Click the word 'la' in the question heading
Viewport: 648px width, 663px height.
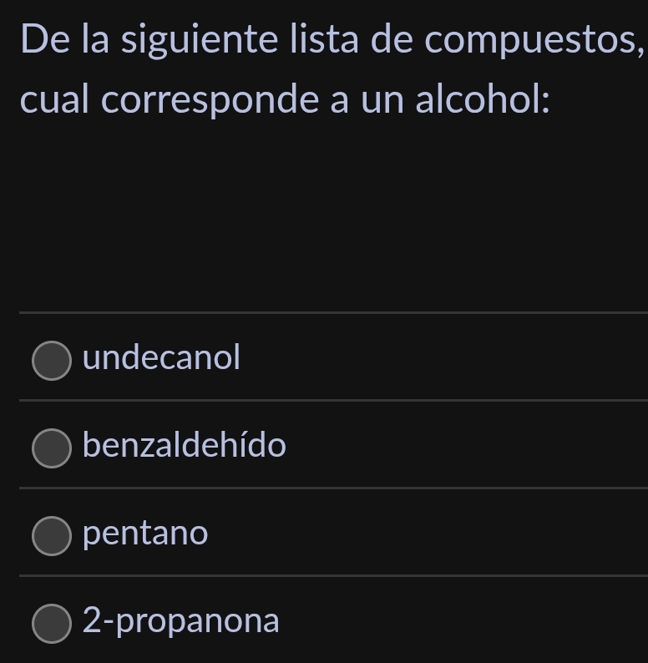[x=96, y=40]
